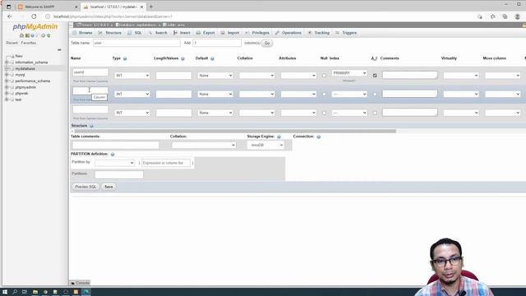The height and width of the screenshot is (296, 526).
Task: Click the second row column Name field
Action: 90,90
